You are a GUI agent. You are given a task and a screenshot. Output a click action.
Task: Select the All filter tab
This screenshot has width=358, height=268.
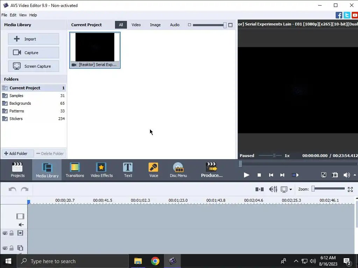click(121, 25)
